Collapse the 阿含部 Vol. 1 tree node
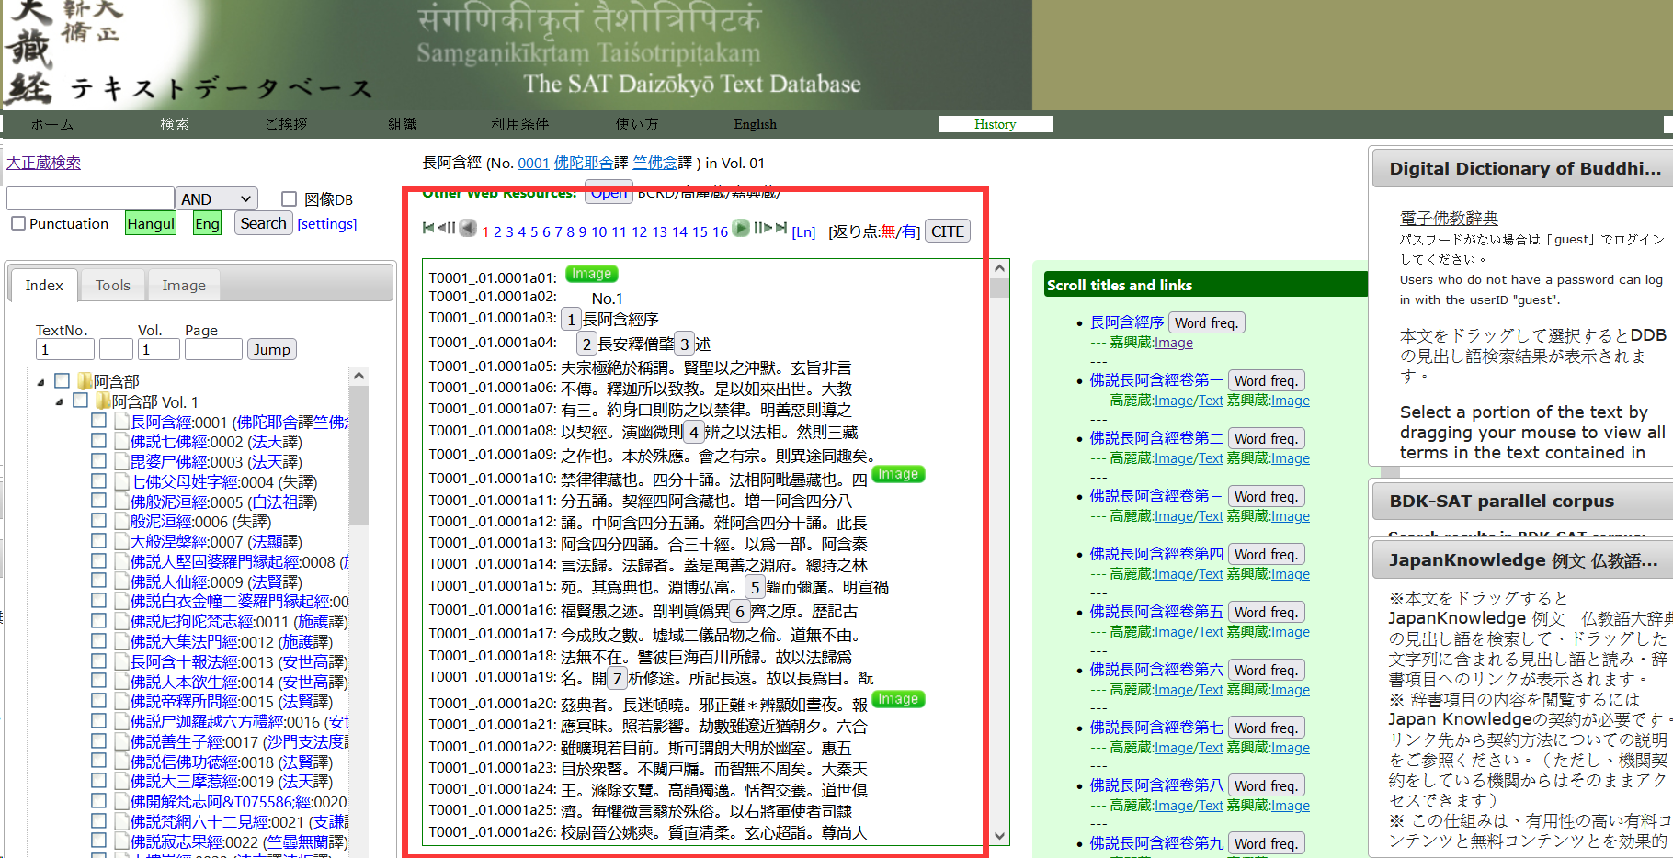Viewport: 1673px width, 858px height. (x=59, y=401)
